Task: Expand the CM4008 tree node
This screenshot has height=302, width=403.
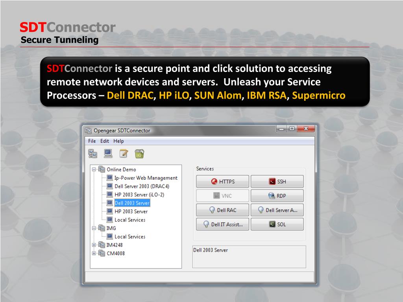Action: (94, 254)
